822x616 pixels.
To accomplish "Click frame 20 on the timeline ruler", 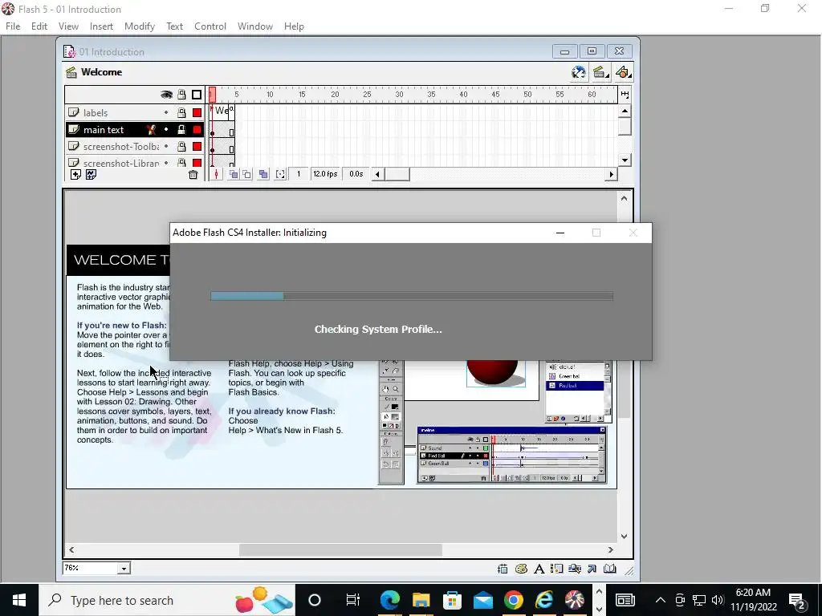I will [x=335, y=95].
